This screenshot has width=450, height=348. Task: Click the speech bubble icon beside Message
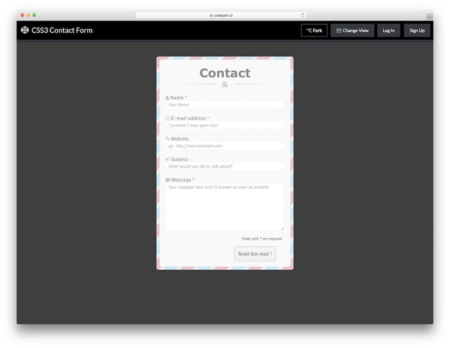167,179
